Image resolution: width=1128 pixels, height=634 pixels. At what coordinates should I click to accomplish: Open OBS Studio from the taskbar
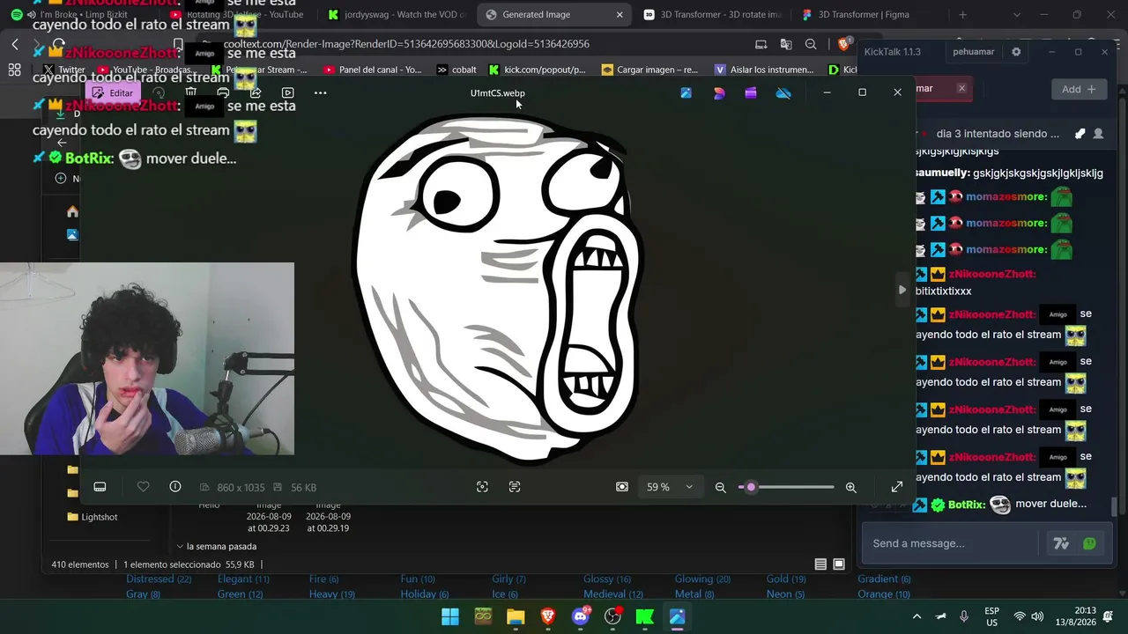(612, 617)
